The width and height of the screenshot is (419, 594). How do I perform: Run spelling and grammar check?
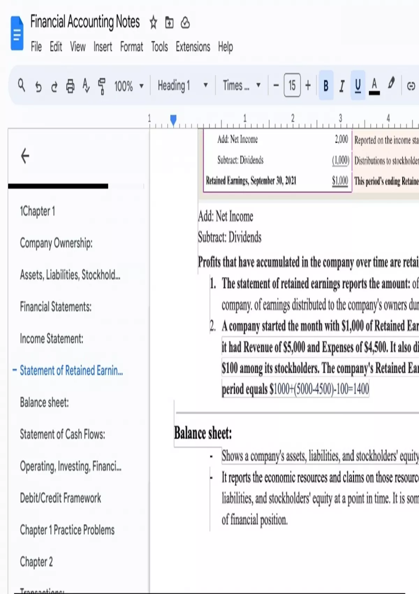[x=86, y=86]
